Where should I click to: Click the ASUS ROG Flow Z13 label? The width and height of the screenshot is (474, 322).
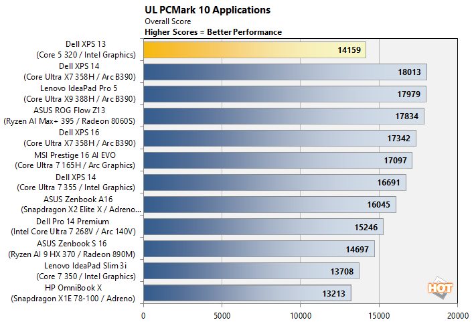[69, 116]
